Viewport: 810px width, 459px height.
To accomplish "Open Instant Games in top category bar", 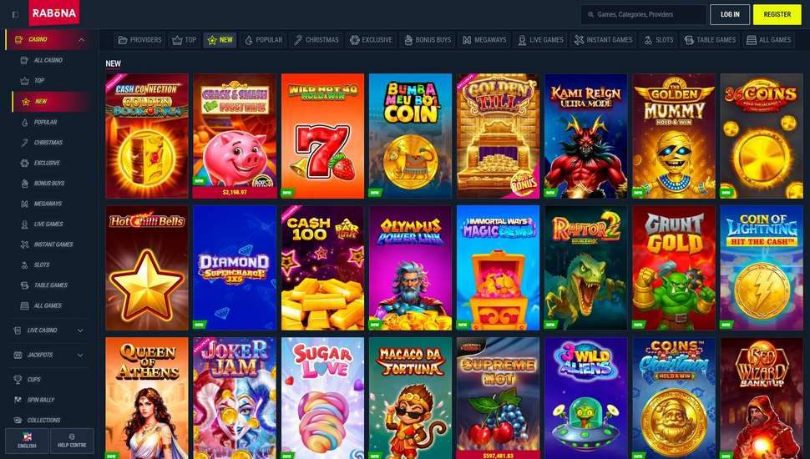I will click(x=604, y=40).
